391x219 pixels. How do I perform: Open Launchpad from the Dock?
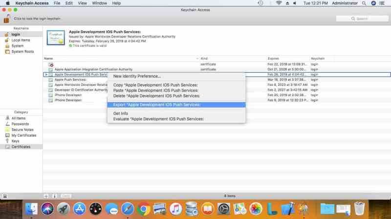(64, 209)
